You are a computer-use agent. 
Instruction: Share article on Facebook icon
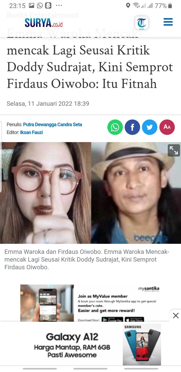pyautogui.click(x=132, y=127)
